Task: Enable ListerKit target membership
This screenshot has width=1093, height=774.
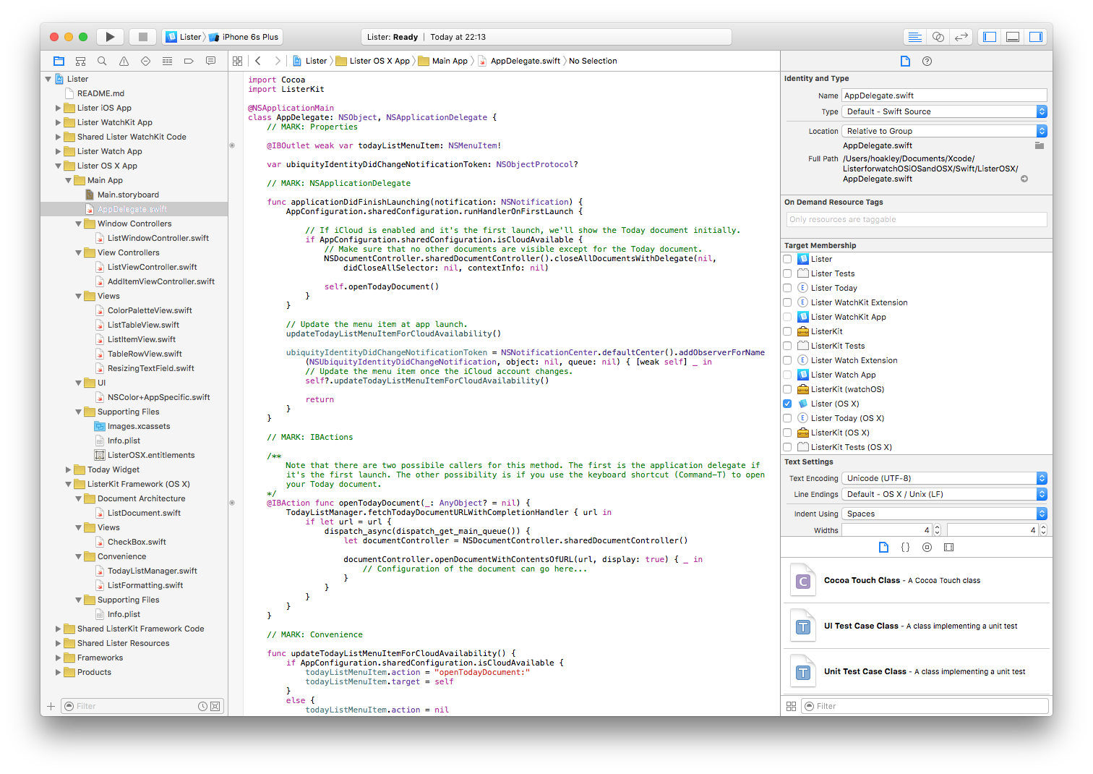Action: click(787, 331)
